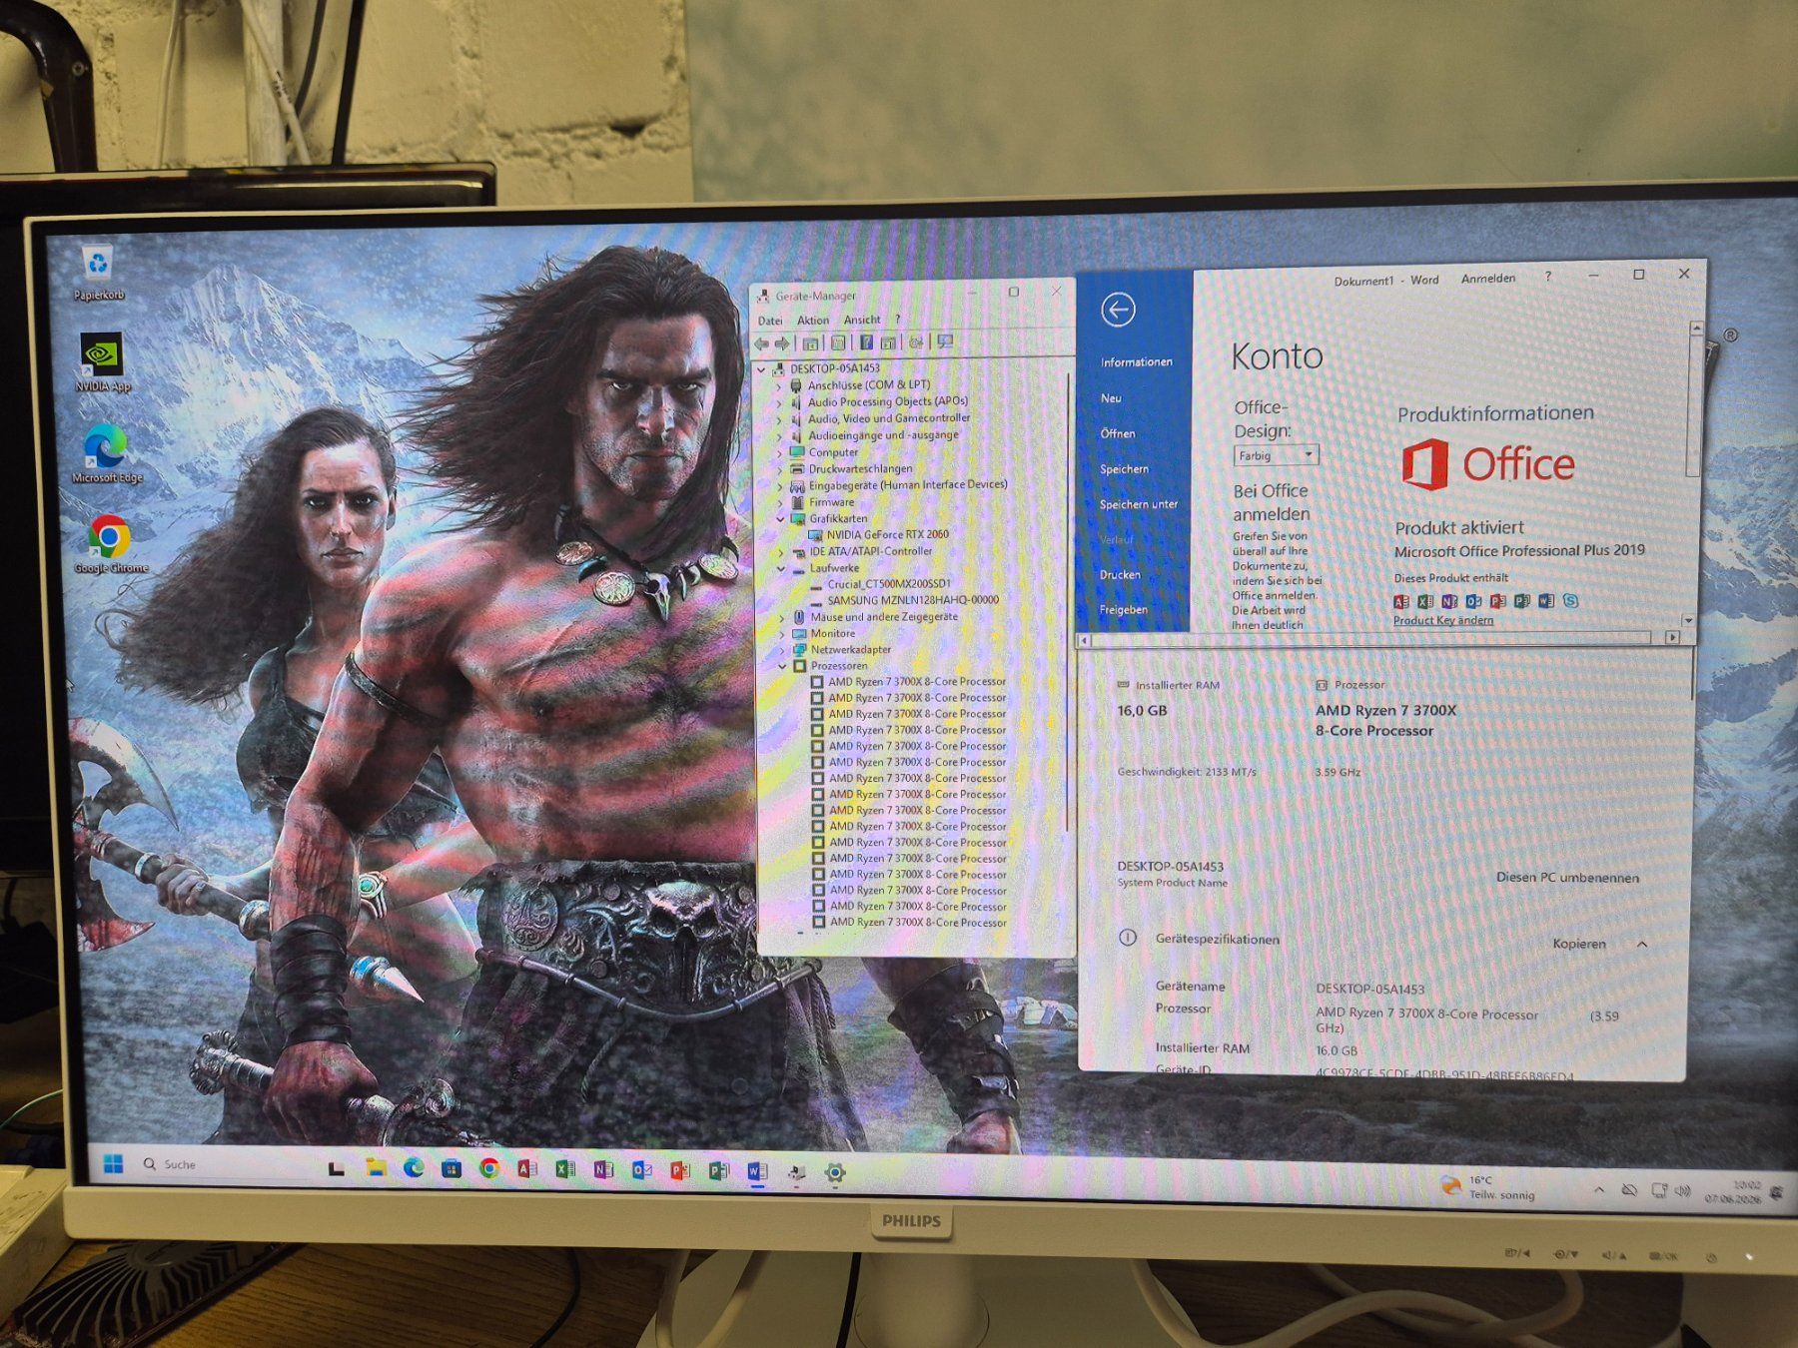1798x1348 pixels.
Task: Expand the Netzwerkadapter node
Action: [x=782, y=650]
